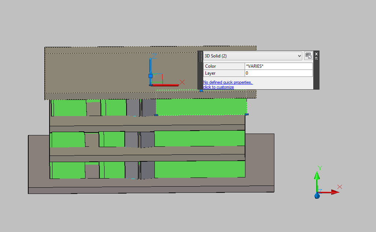Open the Customize quick properties icon button

tap(308, 56)
